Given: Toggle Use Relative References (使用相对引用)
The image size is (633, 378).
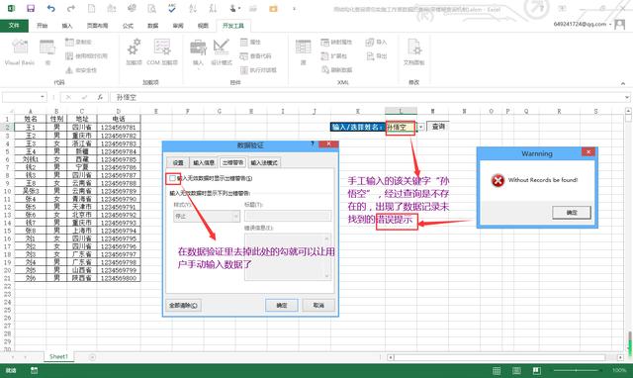Looking at the screenshot, I should coord(86,55).
